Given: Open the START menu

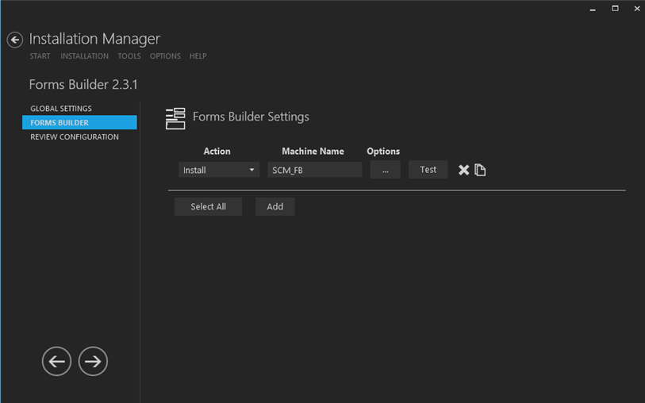Looking at the screenshot, I should tap(40, 56).
